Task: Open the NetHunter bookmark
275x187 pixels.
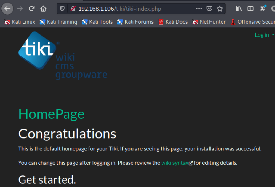Action: tap(209, 22)
